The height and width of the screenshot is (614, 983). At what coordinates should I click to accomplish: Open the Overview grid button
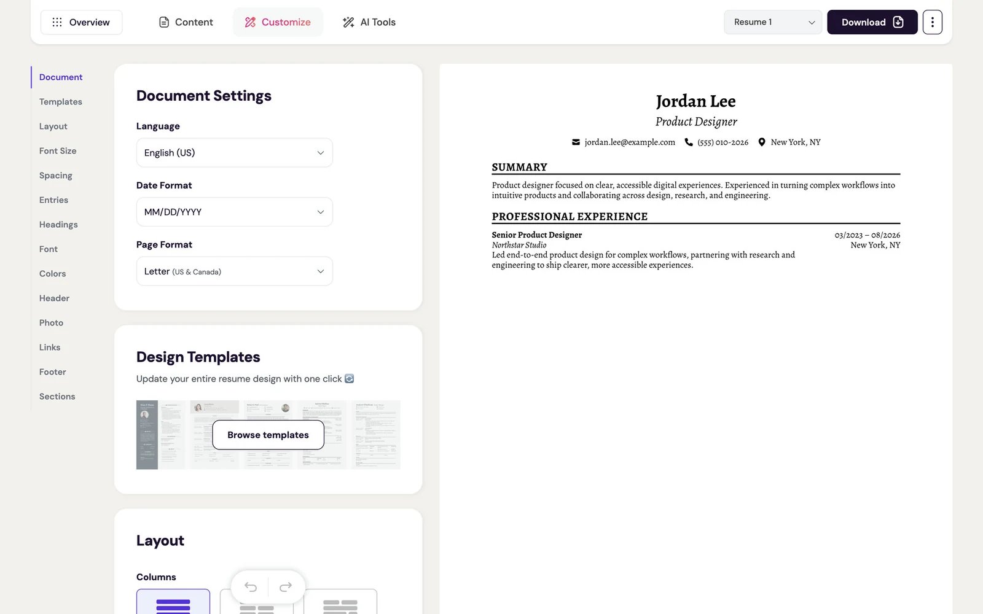click(81, 22)
